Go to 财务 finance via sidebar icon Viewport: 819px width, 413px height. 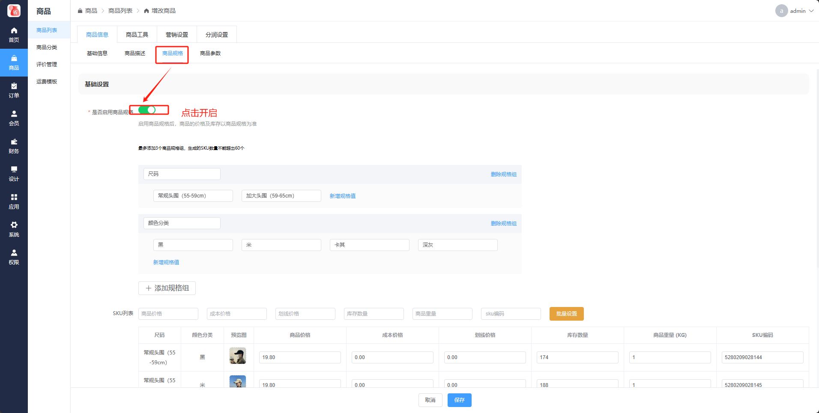coord(14,146)
